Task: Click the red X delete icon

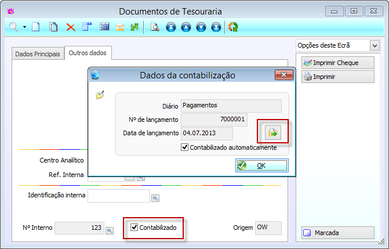Action: pyautogui.click(x=71, y=27)
